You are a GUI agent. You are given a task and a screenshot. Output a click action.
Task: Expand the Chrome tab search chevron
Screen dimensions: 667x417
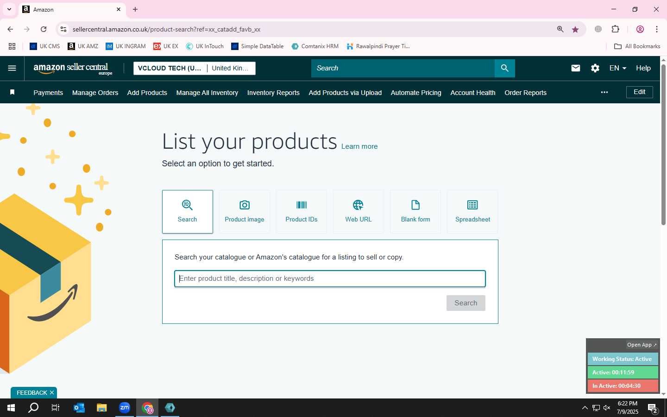click(x=9, y=9)
